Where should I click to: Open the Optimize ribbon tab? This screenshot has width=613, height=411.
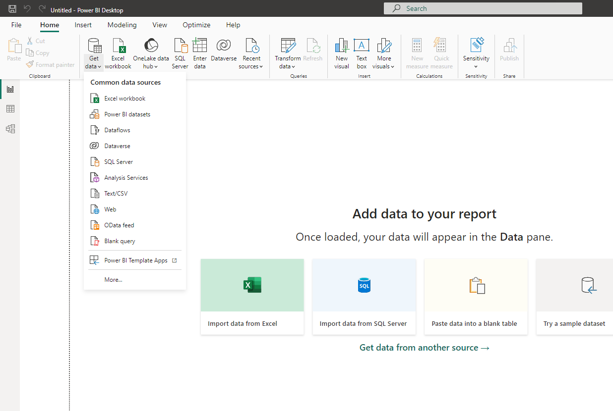196,25
